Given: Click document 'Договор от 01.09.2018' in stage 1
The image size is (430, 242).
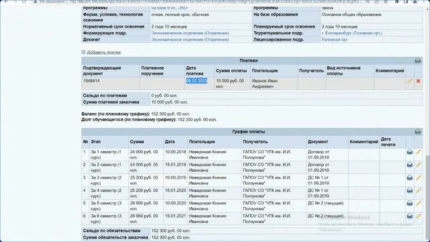Looking at the screenshot, I should [x=318, y=154].
